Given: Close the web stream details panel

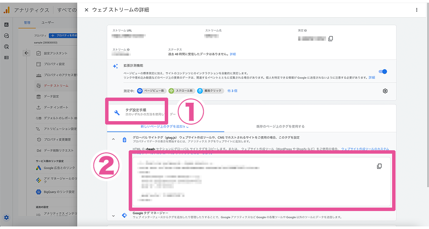Looking at the screenshot, I should click(x=87, y=10).
